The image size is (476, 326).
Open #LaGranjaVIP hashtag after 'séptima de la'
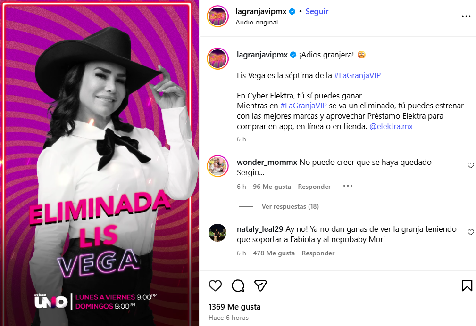[357, 75]
